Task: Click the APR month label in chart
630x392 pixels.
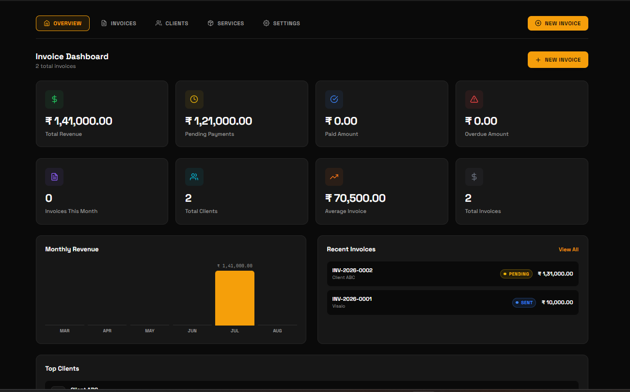Action: [107, 331]
